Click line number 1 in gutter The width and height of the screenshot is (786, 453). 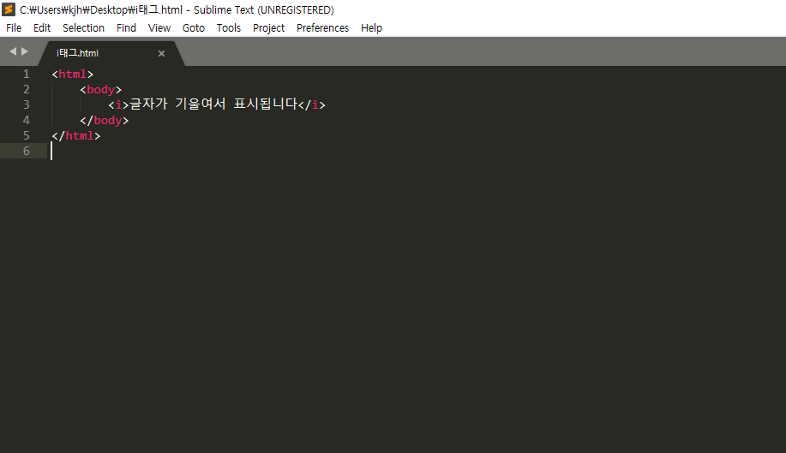point(26,75)
